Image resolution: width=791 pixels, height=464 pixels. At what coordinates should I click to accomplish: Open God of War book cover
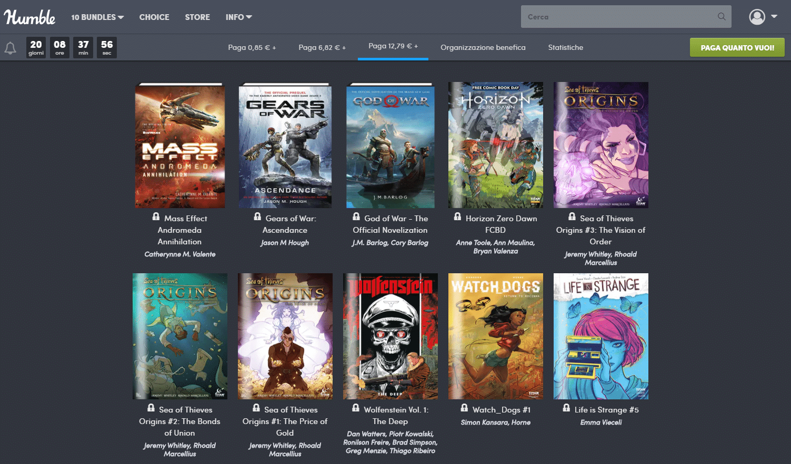pyautogui.click(x=391, y=145)
